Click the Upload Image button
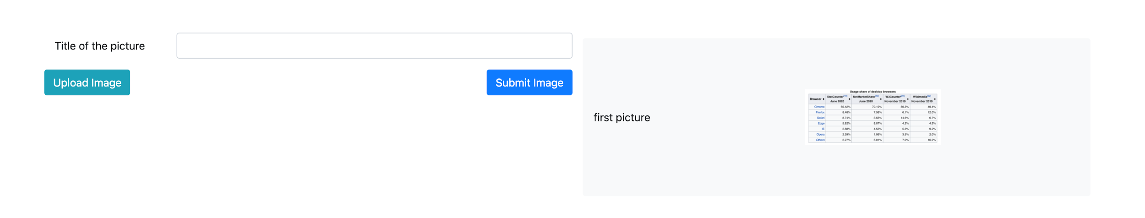Screen dimensions: 1145x218 click(87, 82)
